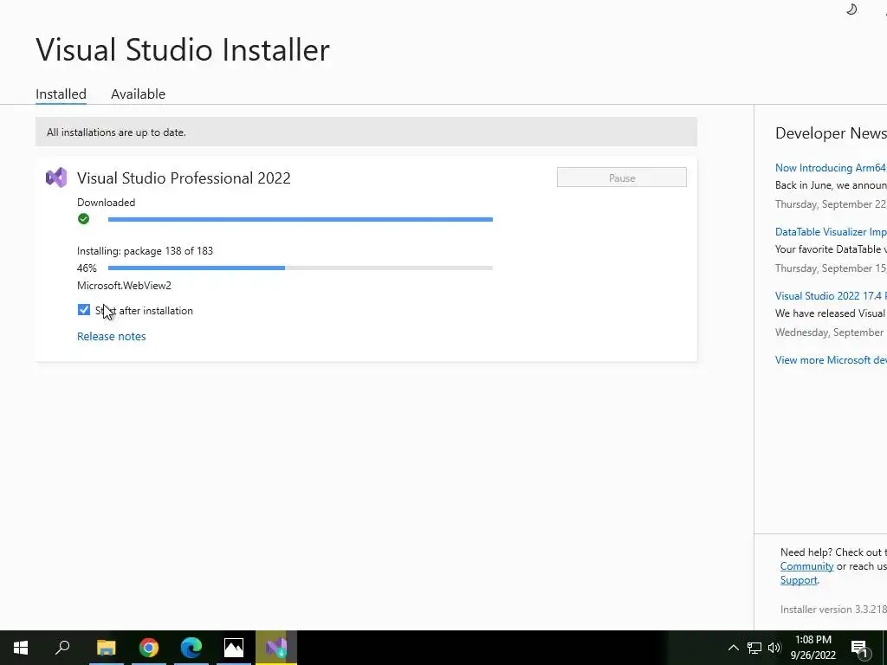Open DataTable Visualizer news article
Screen dimensions: 887x665
831,231
